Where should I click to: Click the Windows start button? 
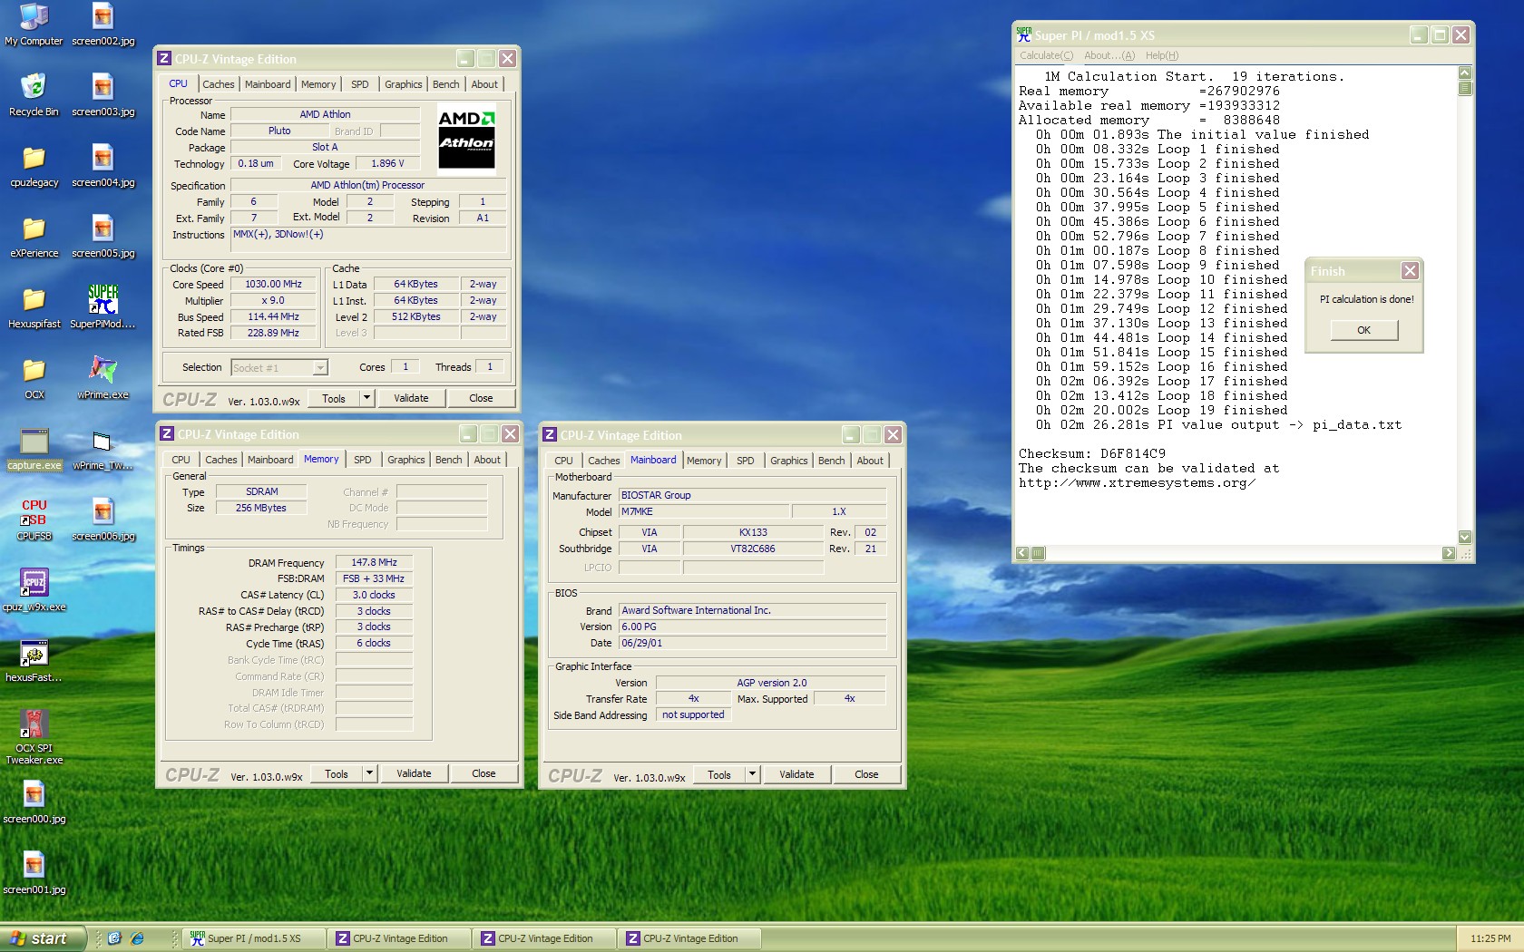[x=43, y=938]
